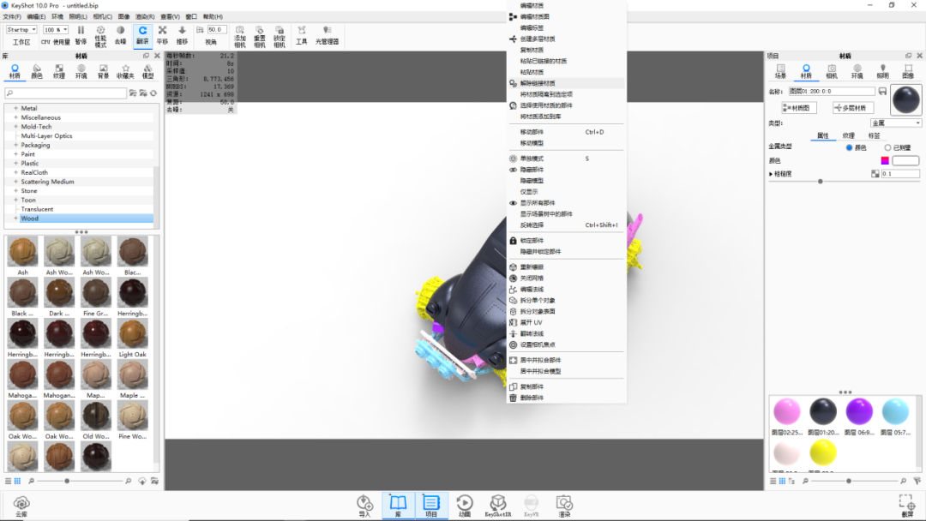Toggle the Library (库) panel button
This screenshot has width=926, height=521.
click(398, 506)
